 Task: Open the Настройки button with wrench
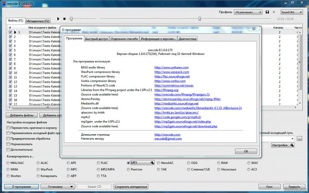283,145
